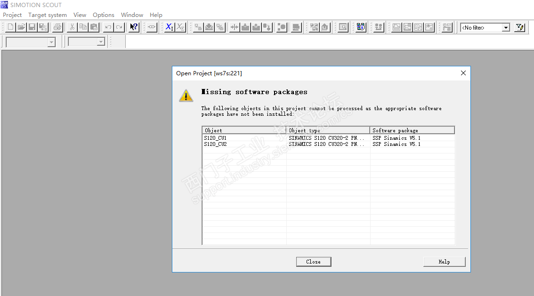The width and height of the screenshot is (534, 296).
Task: Click the edit filter funnel icon
Action: tap(520, 27)
